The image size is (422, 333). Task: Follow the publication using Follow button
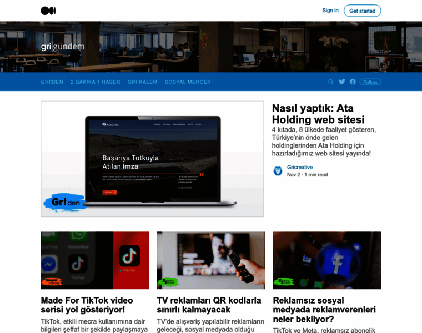370,82
